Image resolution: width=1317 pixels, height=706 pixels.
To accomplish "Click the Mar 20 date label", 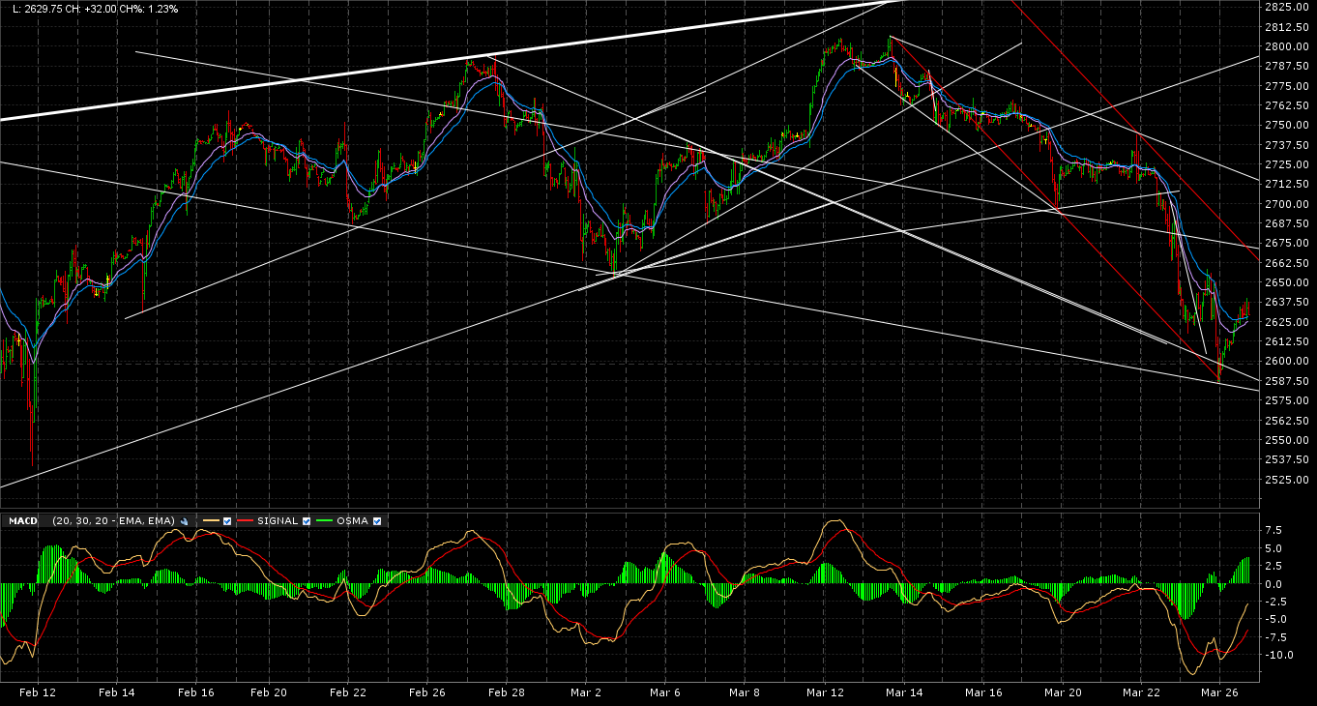I will pos(1062,692).
